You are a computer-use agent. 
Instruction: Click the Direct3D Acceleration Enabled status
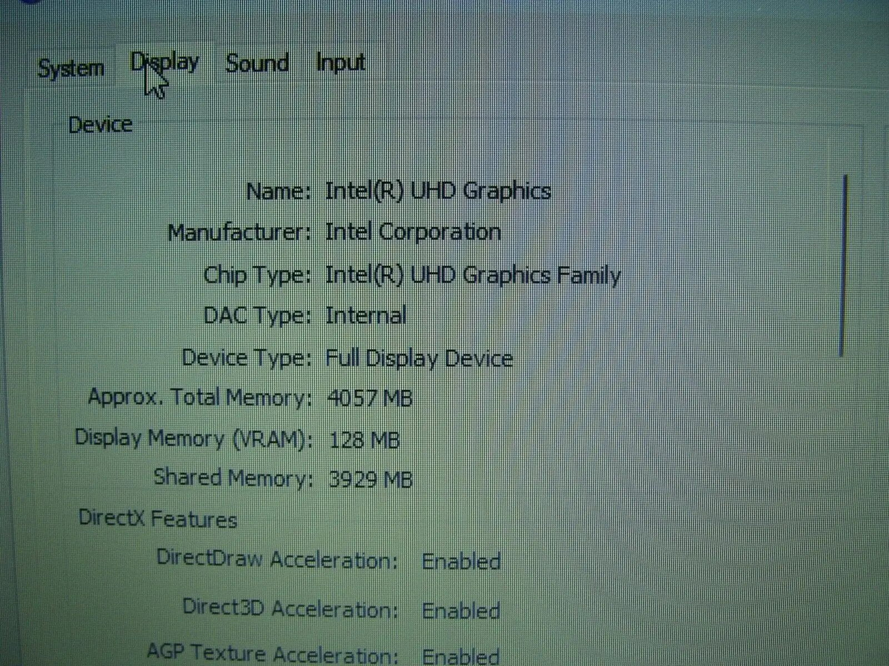[461, 610]
